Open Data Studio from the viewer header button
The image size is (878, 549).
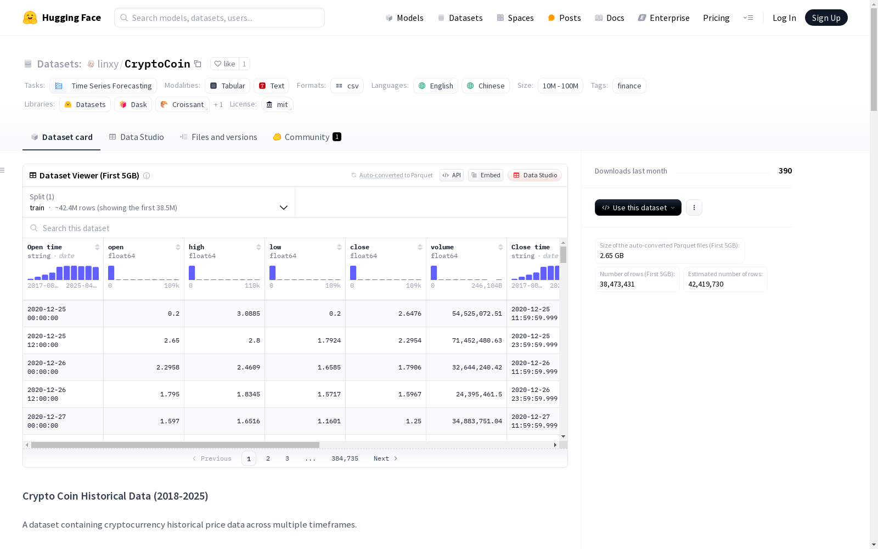coord(535,175)
